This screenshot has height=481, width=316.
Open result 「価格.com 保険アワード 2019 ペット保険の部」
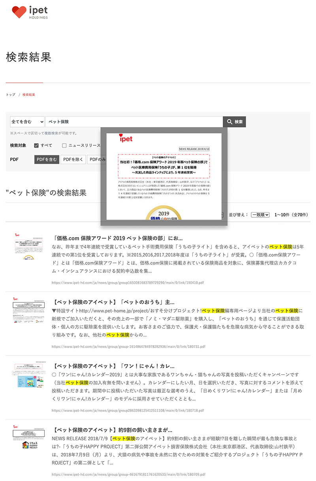tap(117, 238)
